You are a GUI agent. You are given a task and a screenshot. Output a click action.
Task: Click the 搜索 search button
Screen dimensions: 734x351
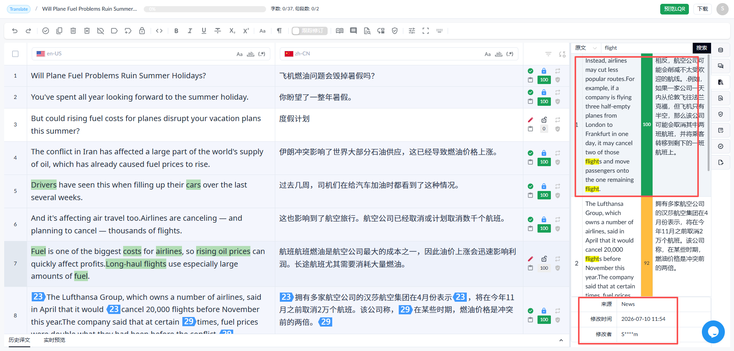coord(702,48)
